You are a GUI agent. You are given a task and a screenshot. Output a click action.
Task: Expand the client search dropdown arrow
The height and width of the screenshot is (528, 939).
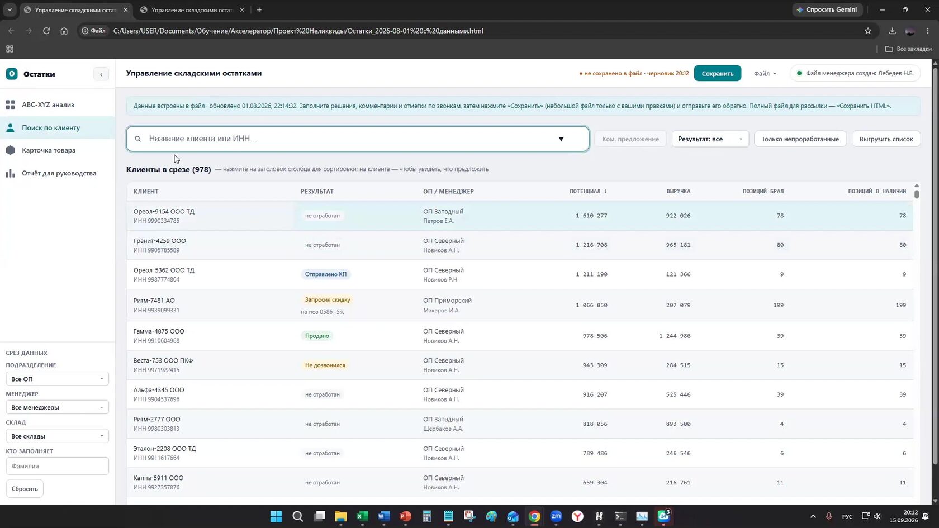tap(561, 139)
